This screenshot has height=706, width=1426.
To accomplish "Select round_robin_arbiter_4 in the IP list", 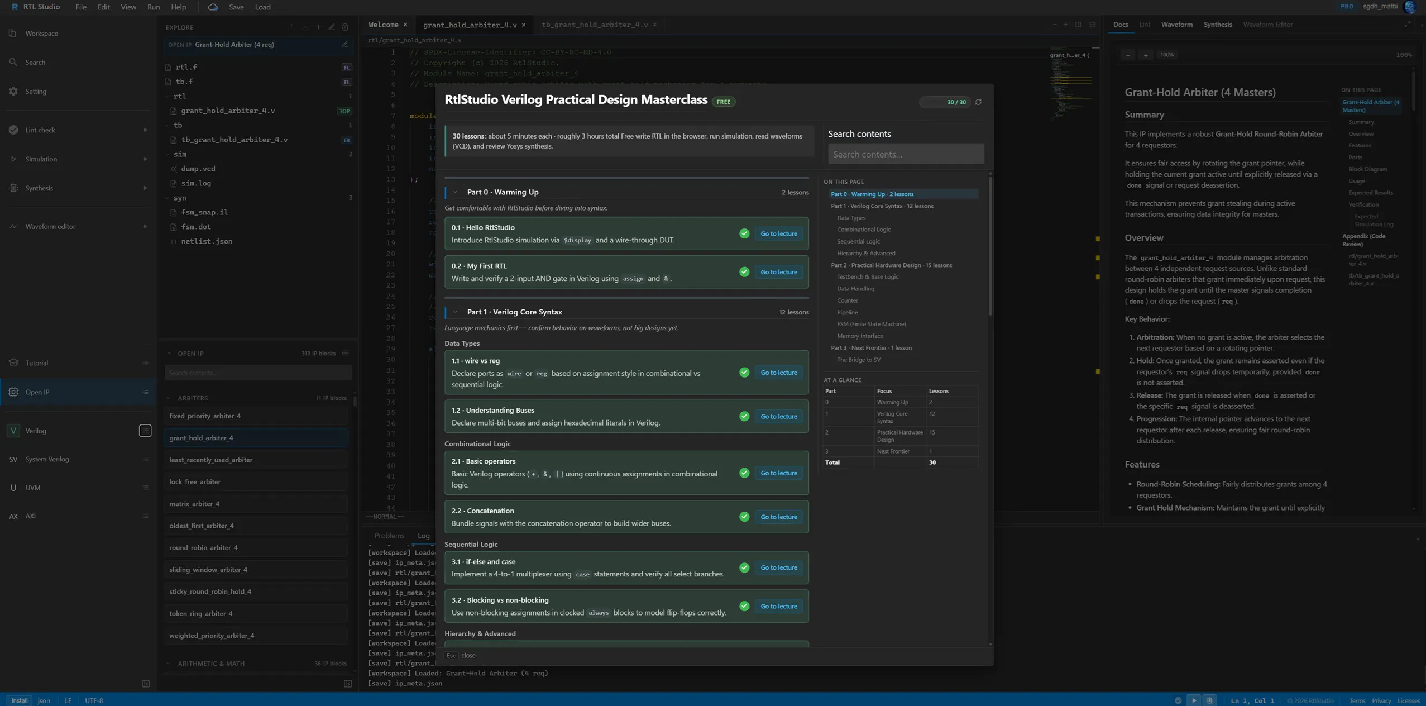I will tap(256, 548).
